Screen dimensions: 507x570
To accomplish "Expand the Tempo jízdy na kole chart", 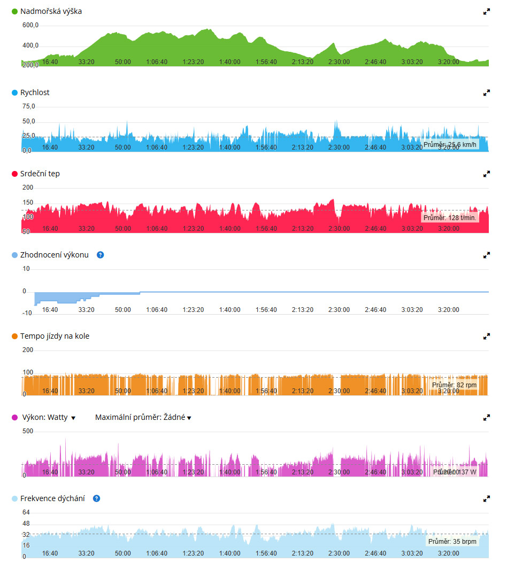I will tap(486, 337).
